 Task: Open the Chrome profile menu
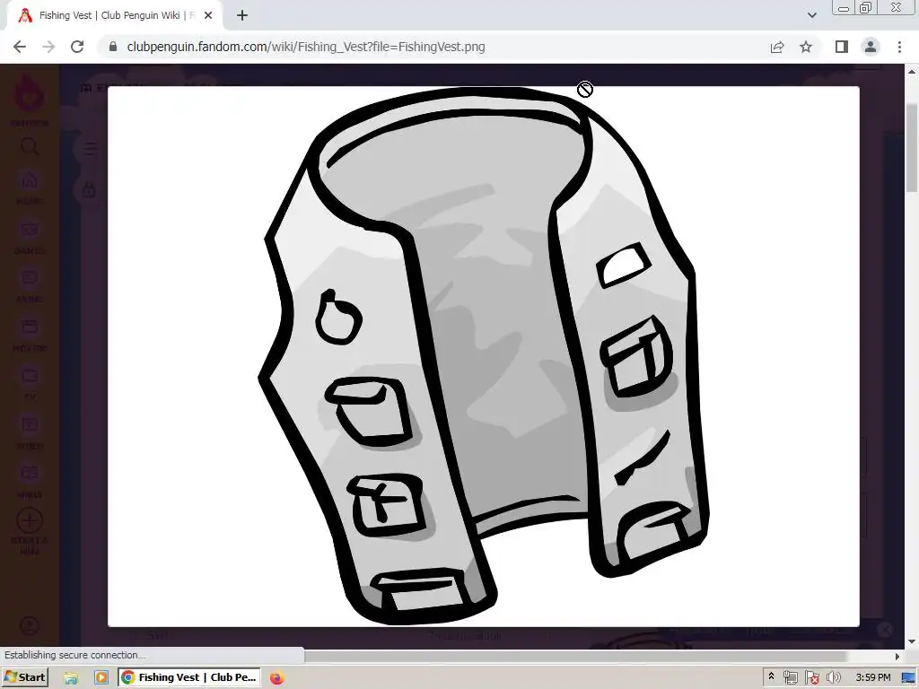871,47
